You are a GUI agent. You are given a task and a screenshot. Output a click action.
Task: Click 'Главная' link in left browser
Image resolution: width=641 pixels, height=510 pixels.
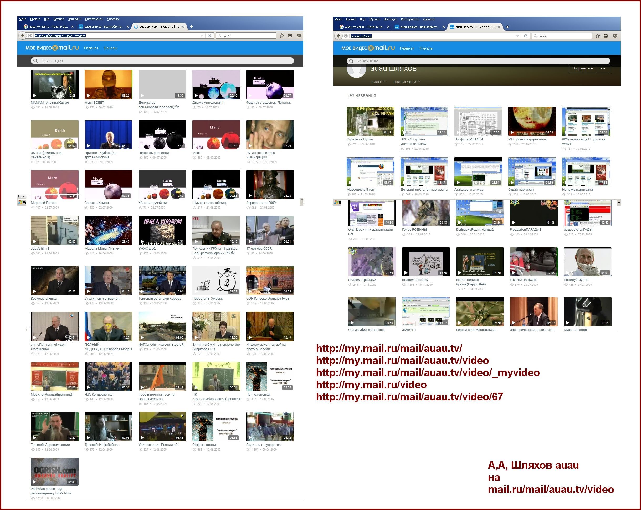pos(91,48)
